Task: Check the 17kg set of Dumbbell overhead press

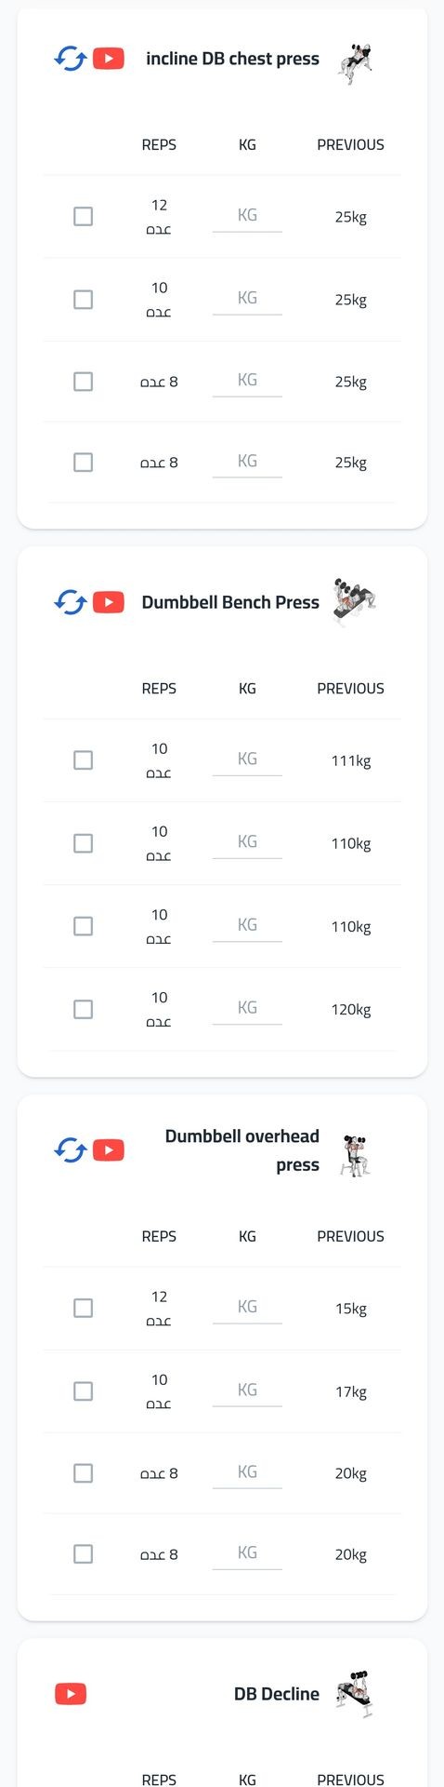Action: pyautogui.click(x=84, y=1391)
